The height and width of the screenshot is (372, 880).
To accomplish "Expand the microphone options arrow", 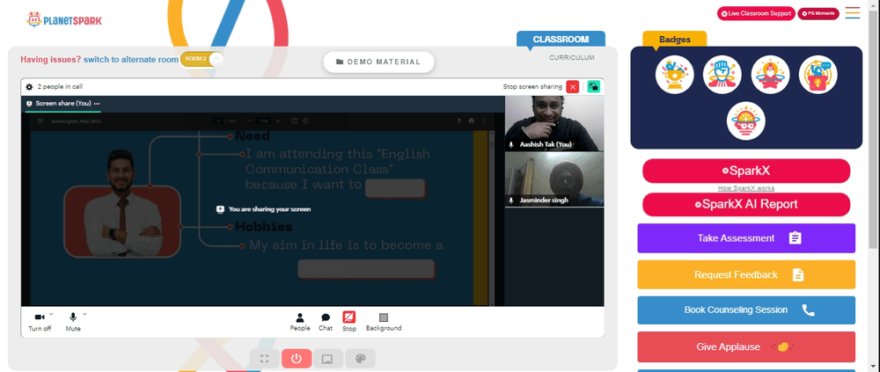I will pyautogui.click(x=84, y=314).
